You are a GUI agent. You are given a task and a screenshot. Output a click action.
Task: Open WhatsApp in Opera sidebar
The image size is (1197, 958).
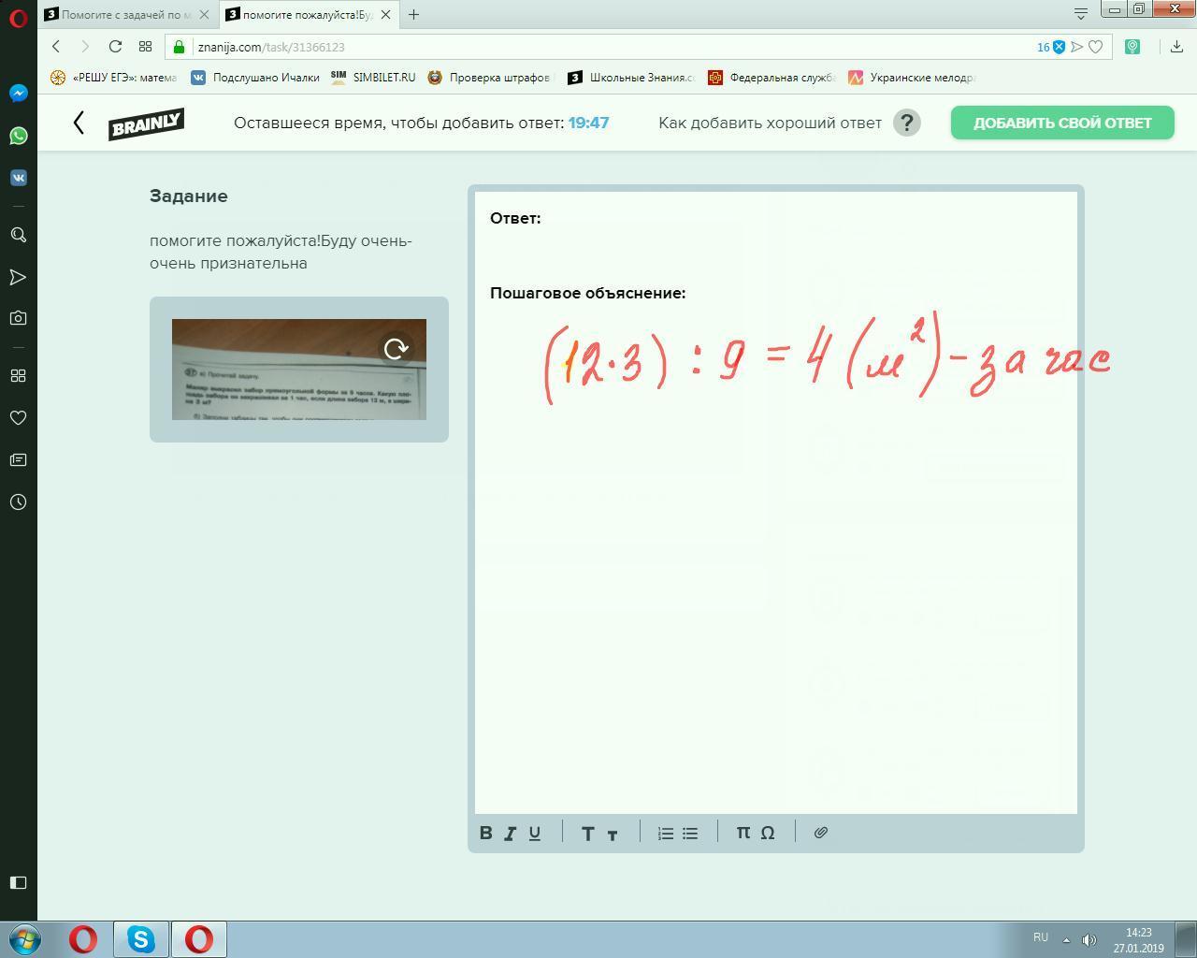[18, 136]
